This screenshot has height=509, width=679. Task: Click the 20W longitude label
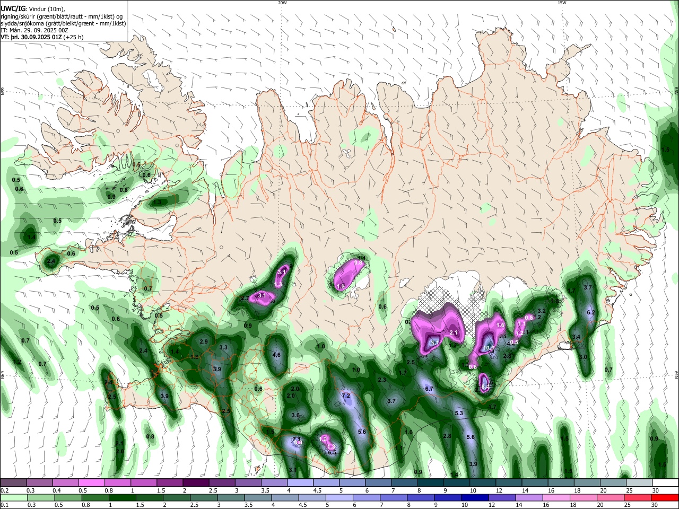(282, 3)
